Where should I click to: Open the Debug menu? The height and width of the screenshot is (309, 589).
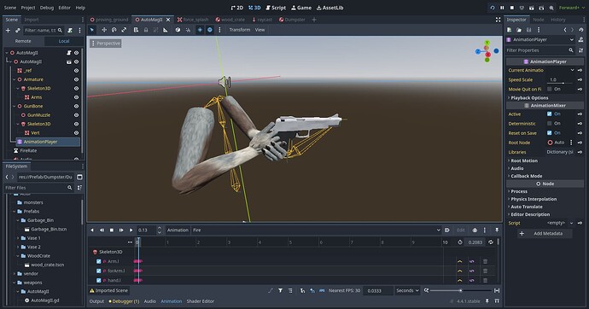click(47, 8)
